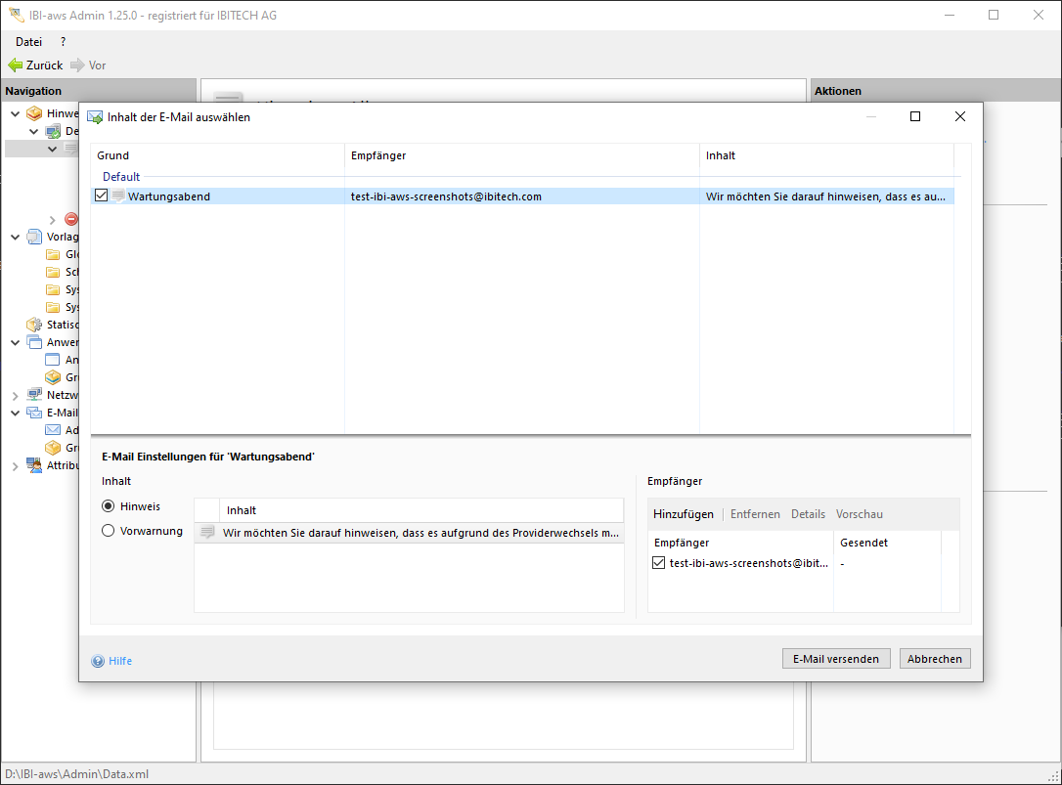Viewport: 1062px width, 785px height.
Task: Click the Zurück green arrow icon
Action: 15,65
